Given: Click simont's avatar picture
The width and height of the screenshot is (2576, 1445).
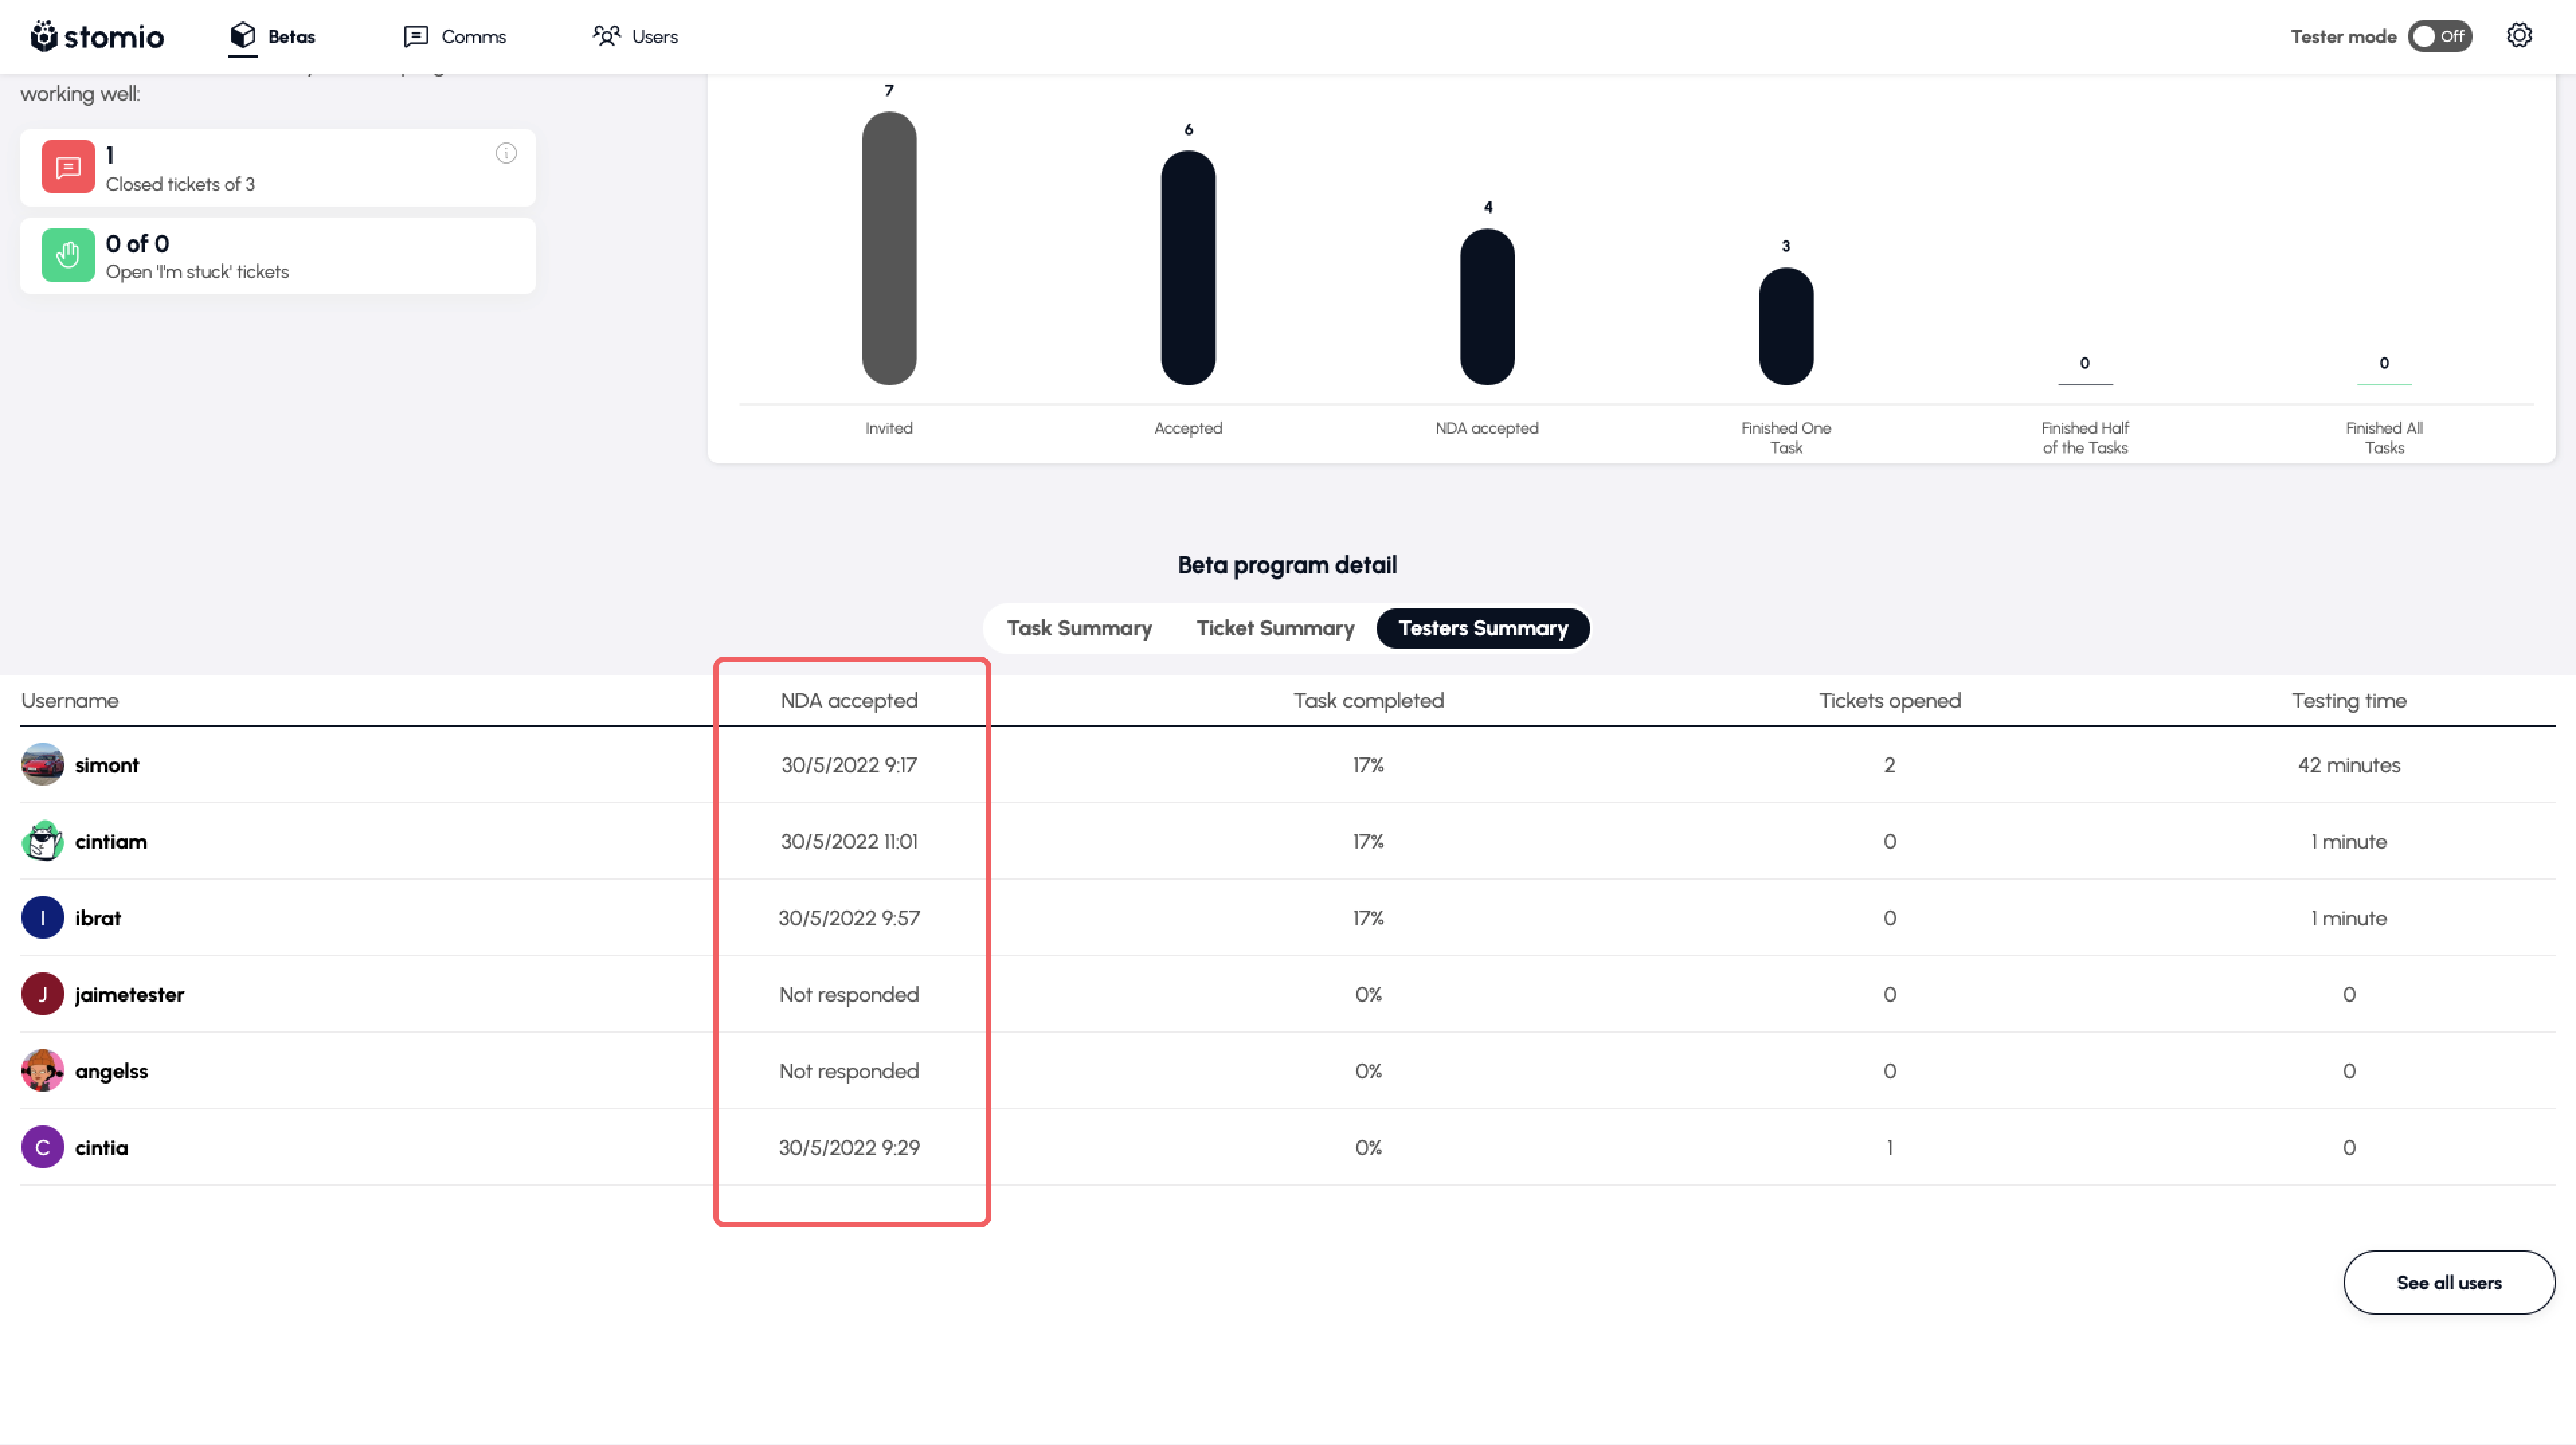Looking at the screenshot, I should pos(42,765).
